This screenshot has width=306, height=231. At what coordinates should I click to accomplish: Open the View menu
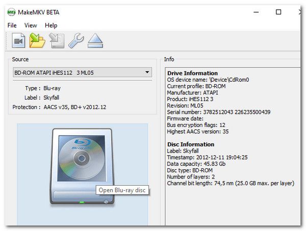(x=31, y=25)
